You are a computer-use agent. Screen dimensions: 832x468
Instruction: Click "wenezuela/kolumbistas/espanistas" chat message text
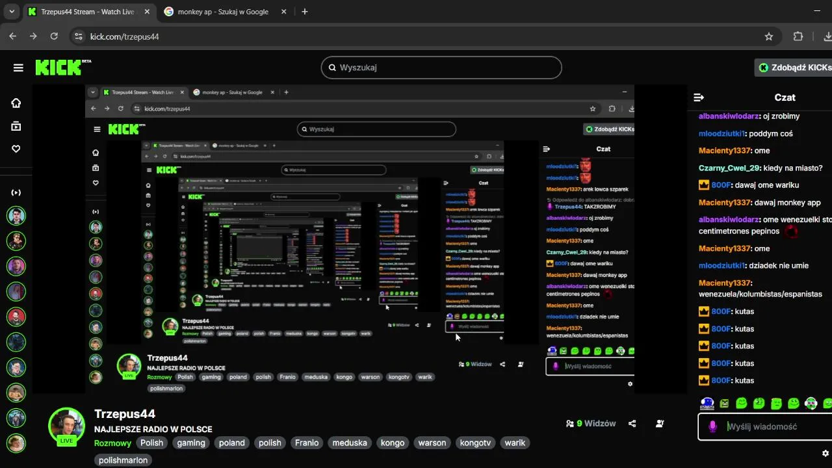[760, 294]
